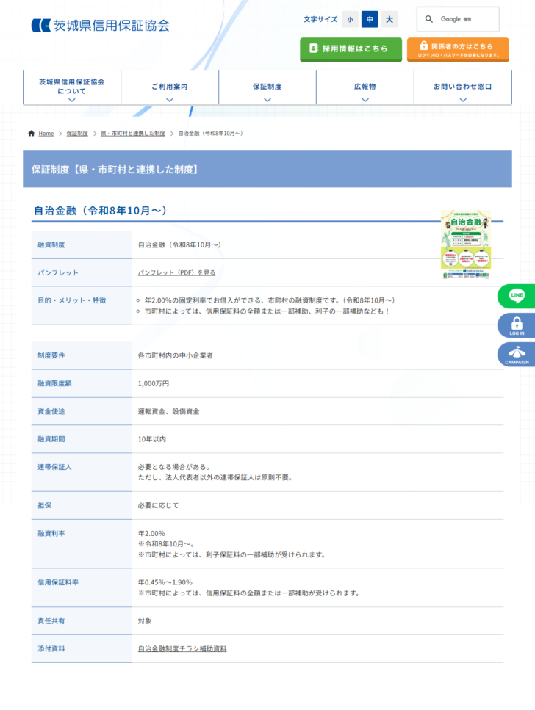Expand the 保証制度 navigation menu

click(267, 87)
